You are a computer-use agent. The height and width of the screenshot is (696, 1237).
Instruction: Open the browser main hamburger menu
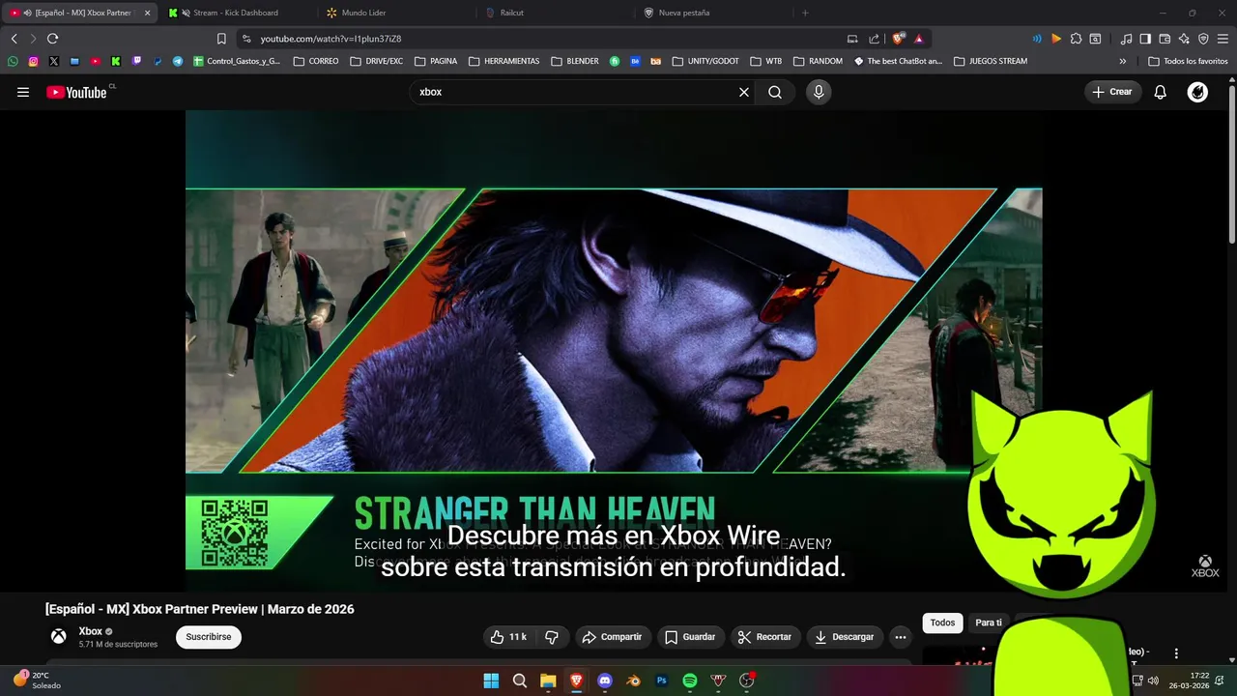pos(1223,39)
